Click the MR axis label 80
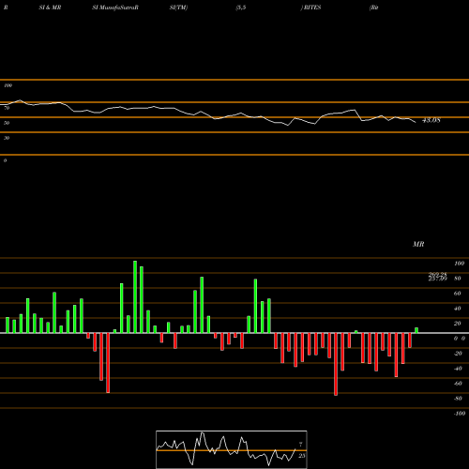Image resolution: width=469 pixels, height=469 pixels. pos(458,279)
